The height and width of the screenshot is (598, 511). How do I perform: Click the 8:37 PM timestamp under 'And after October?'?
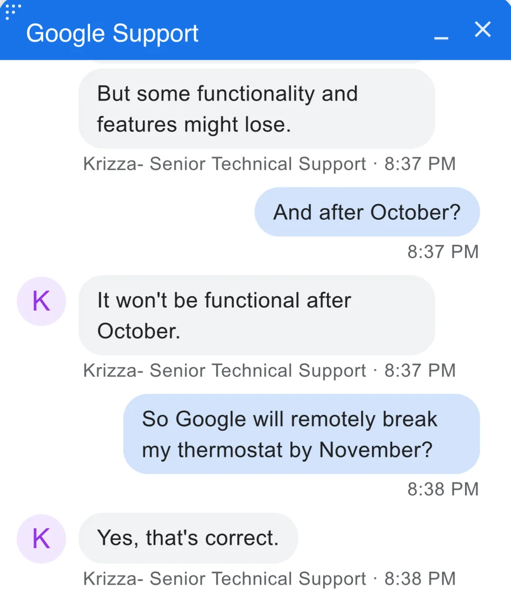[x=443, y=252]
